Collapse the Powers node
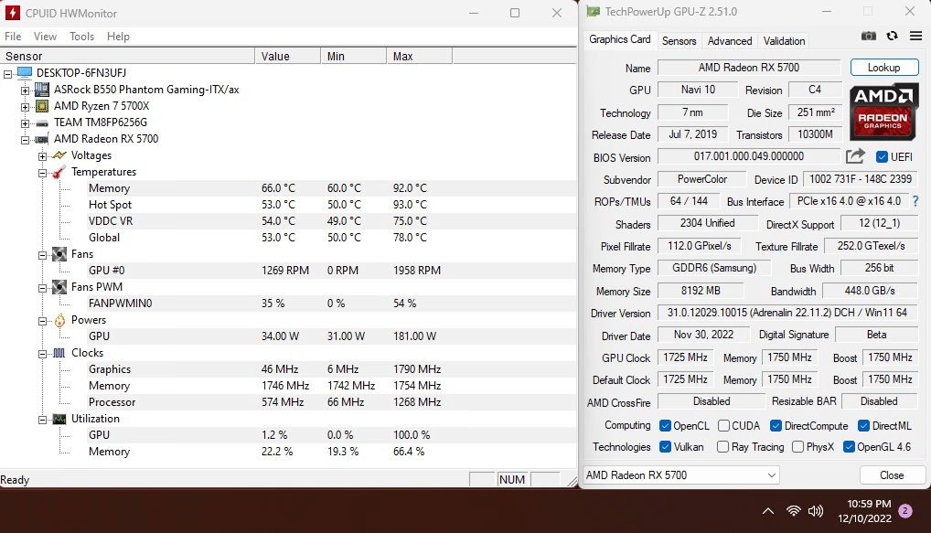Image resolution: width=931 pixels, height=533 pixels. pyautogui.click(x=42, y=321)
